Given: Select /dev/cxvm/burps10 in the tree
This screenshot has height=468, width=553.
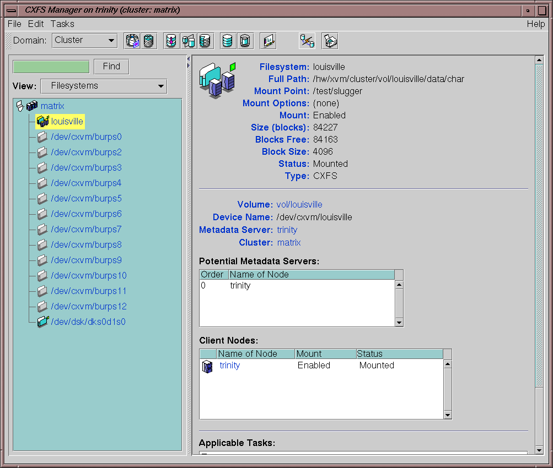Looking at the screenshot, I should coord(89,275).
